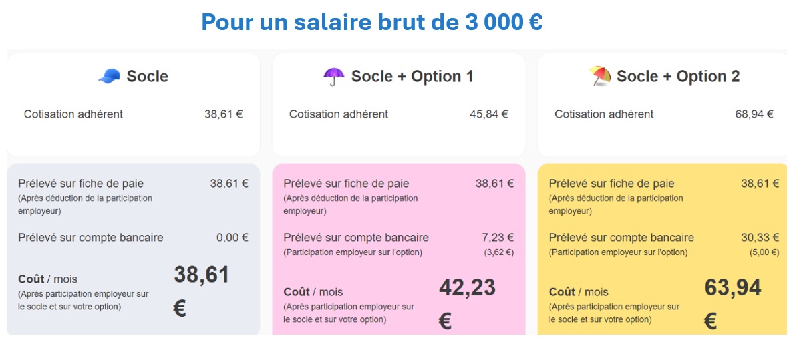Click the purple umbrella icon for Option 1
Viewport: 795px width, 340px height.
(x=333, y=77)
